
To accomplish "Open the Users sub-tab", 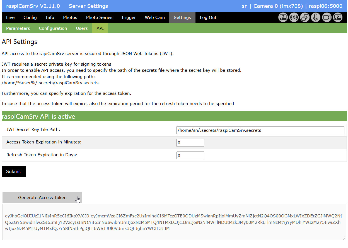I will [x=82, y=28].
